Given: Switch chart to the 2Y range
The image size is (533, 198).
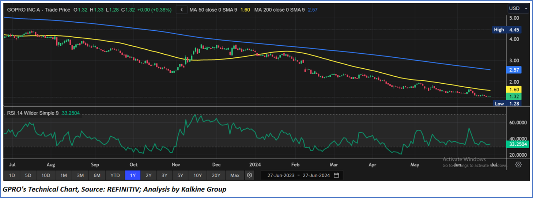Looking at the screenshot, I should tap(148, 175).
